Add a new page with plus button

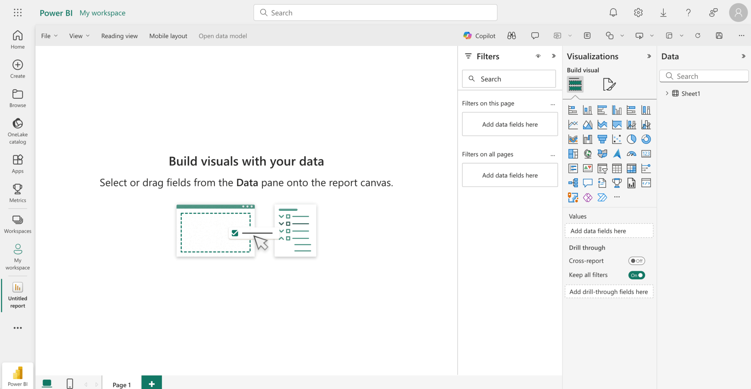[x=151, y=383]
